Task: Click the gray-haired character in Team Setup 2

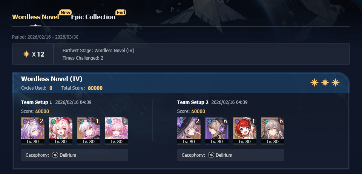Action: point(273,131)
